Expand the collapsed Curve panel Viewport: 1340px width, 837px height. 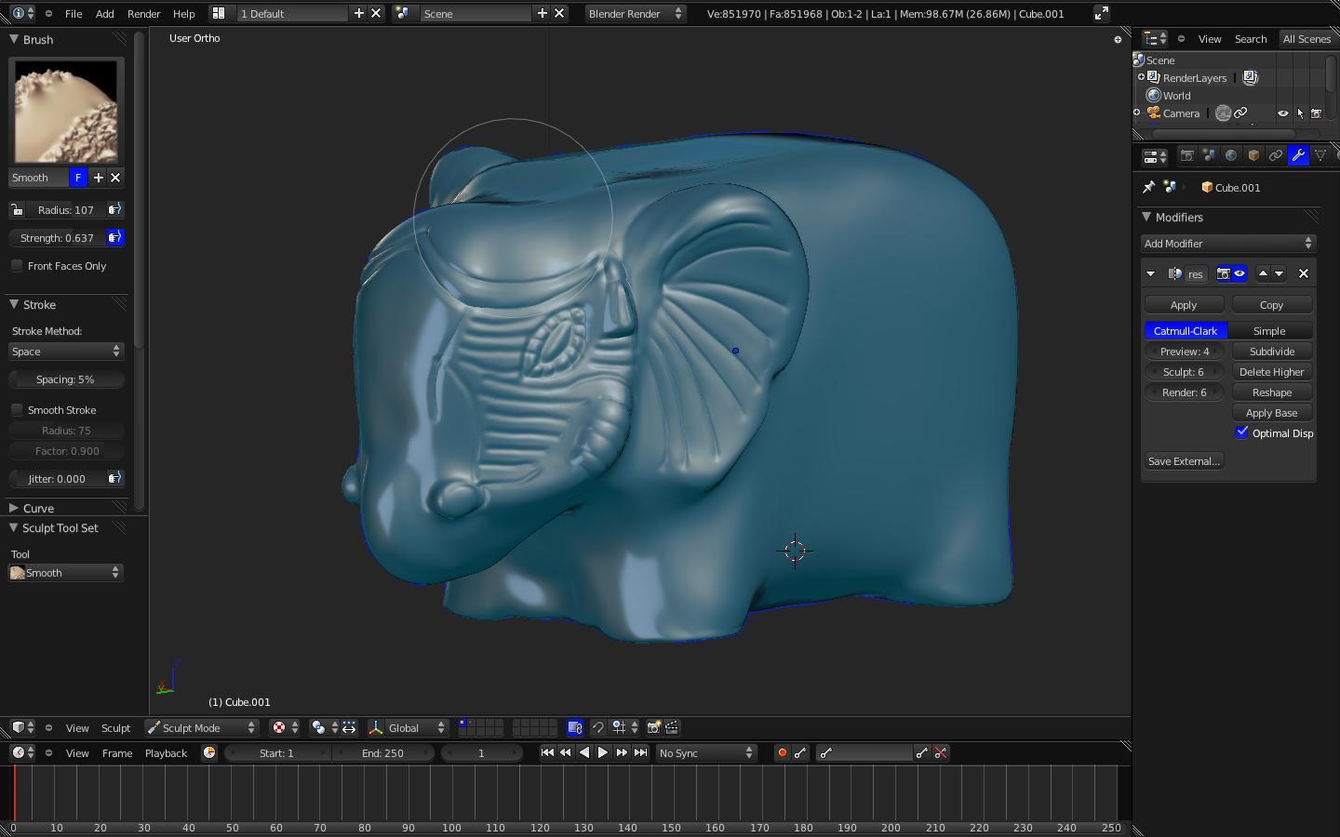(37, 509)
